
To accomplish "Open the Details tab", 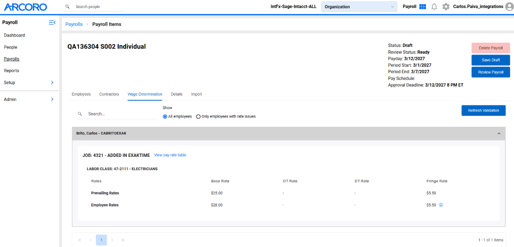I will (177, 94).
